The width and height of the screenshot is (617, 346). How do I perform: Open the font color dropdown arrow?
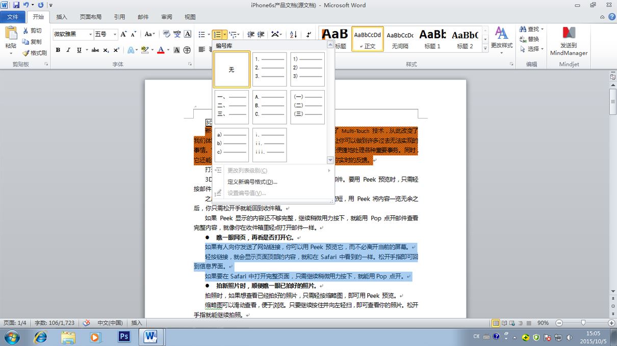168,50
